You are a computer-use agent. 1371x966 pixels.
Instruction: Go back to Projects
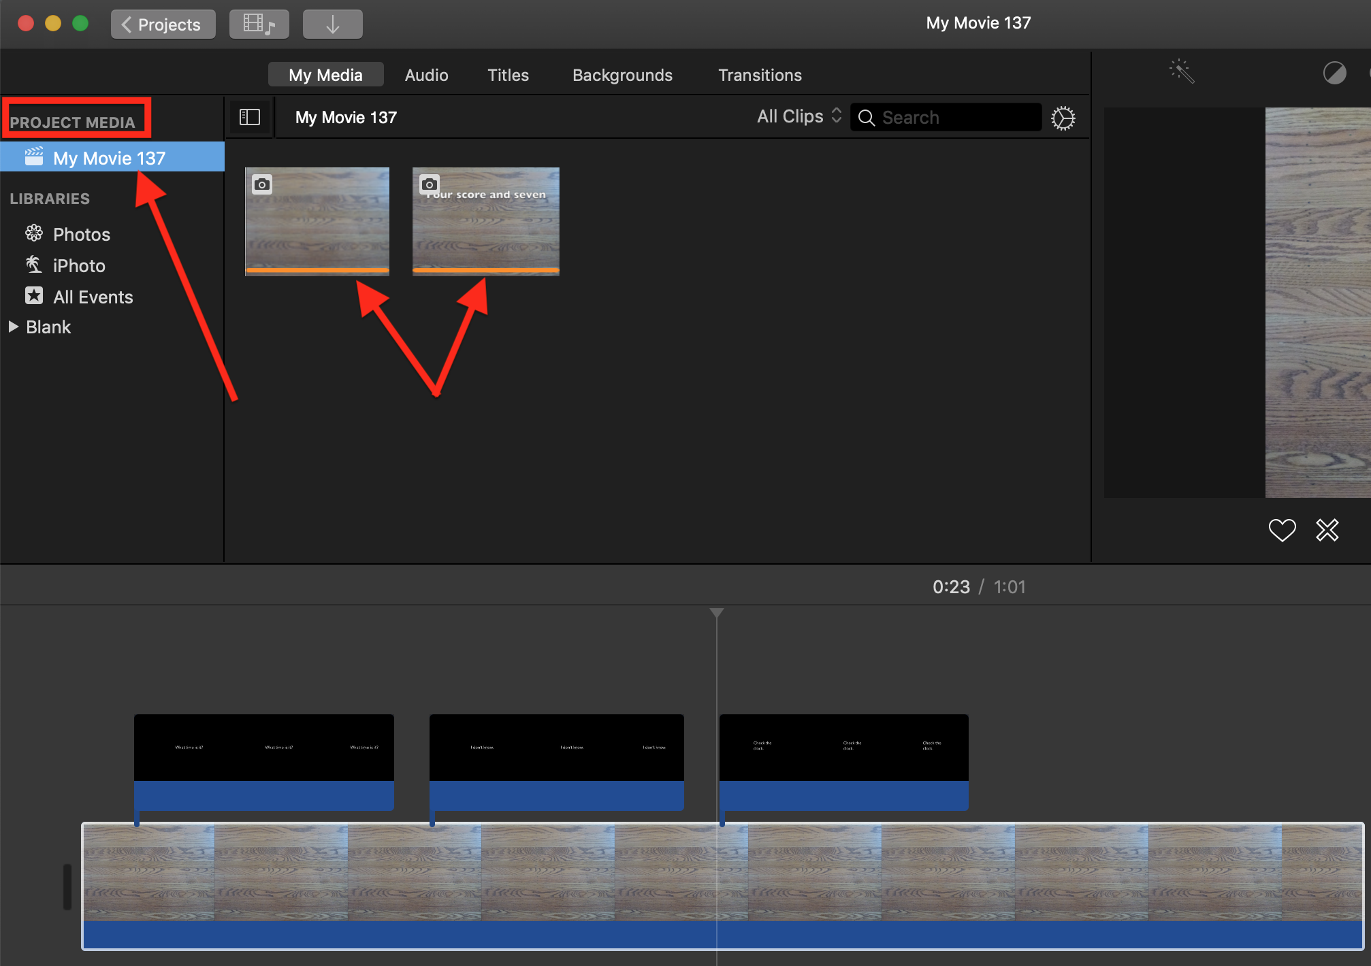coord(163,24)
